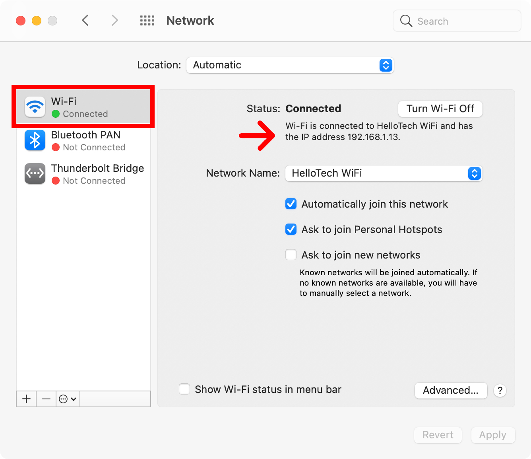
Task: Click the IP address 192.168.1.13 text
Action: [374, 137]
